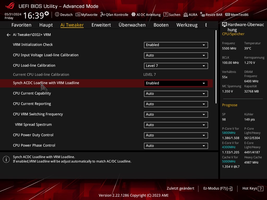Screen dimensions: 267x200
Task: Select CPU Power Duty Control label
Action: coord(33,135)
